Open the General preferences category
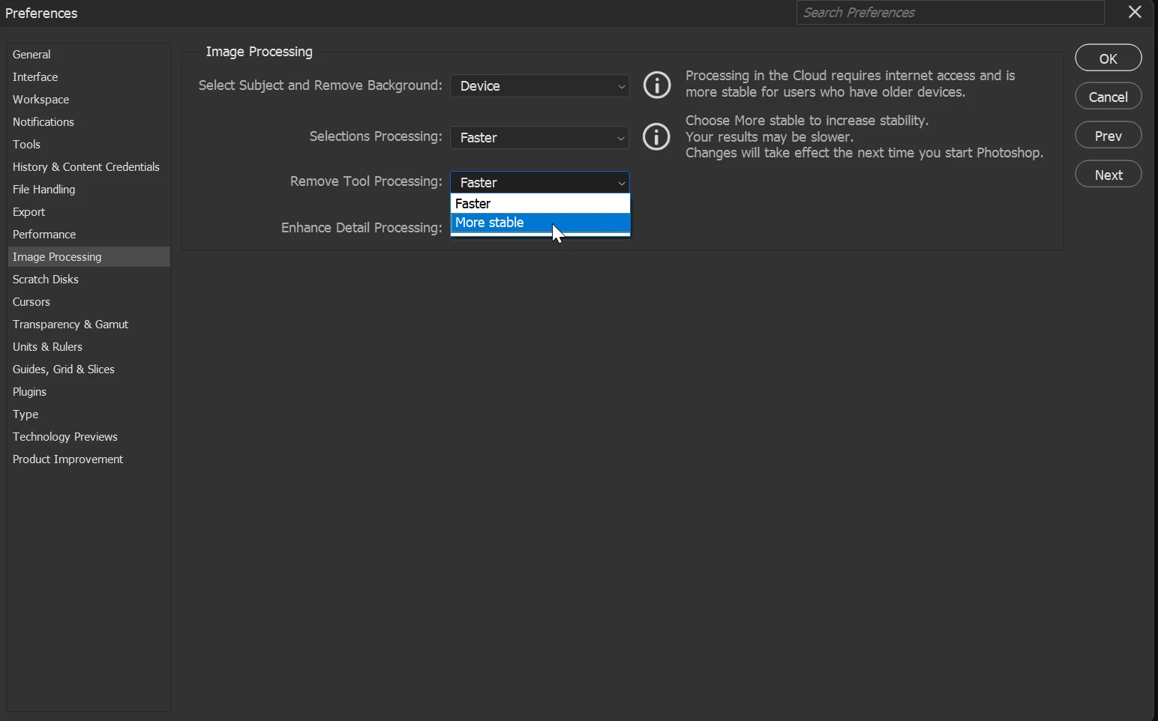This screenshot has width=1158, height=721. (88, 55)
